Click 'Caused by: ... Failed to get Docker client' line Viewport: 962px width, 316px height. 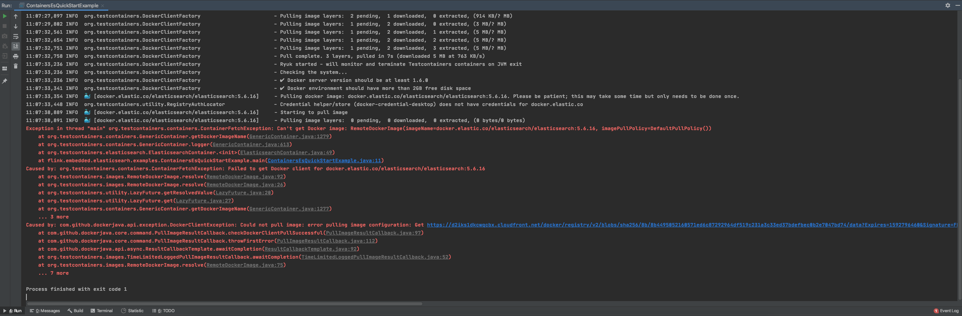256,169
